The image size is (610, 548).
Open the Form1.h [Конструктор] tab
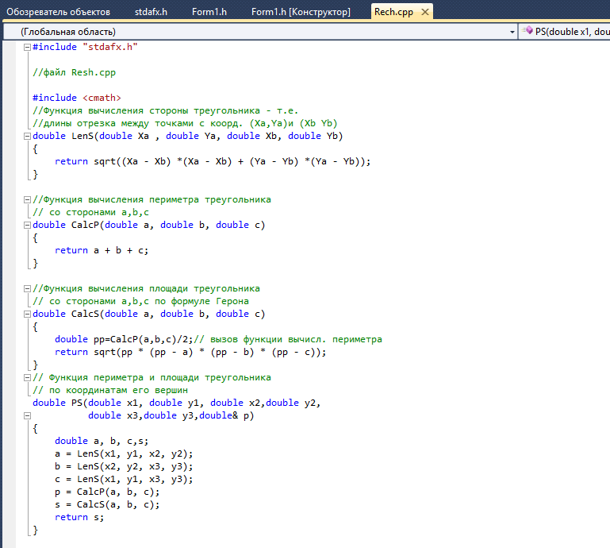tap(301, 12)
